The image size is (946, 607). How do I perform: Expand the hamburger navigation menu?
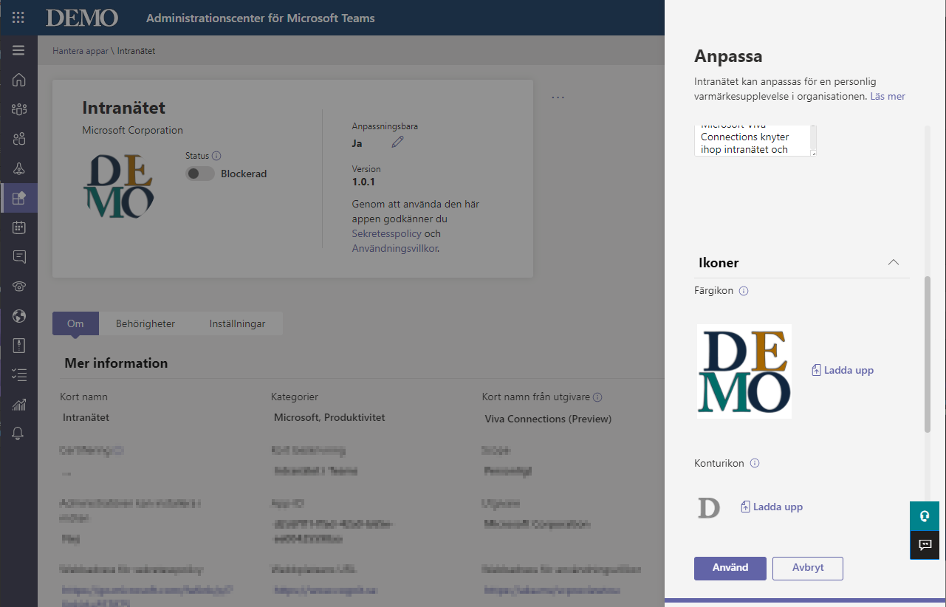tap(18, 51)
